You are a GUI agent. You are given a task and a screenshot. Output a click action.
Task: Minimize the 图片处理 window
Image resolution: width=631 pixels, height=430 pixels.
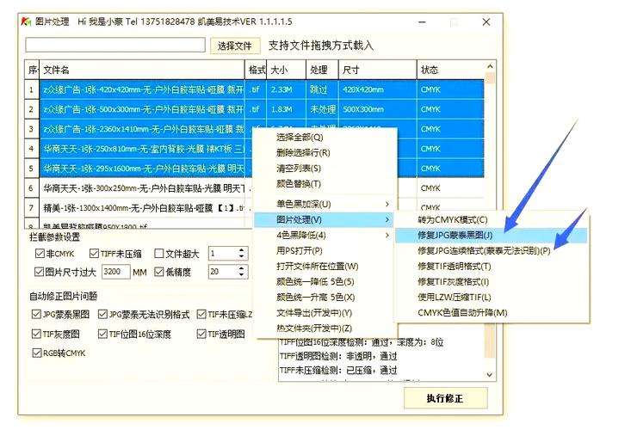[422, 22]
